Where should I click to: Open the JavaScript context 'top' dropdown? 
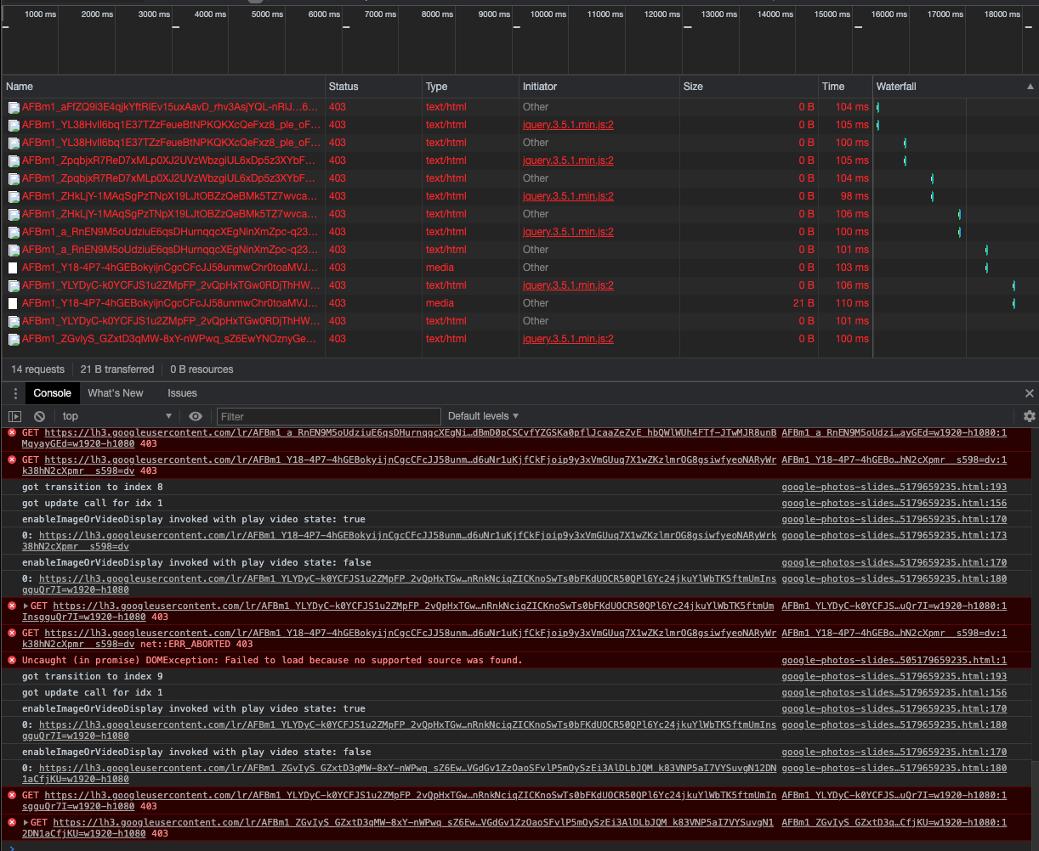coord(116,416)
